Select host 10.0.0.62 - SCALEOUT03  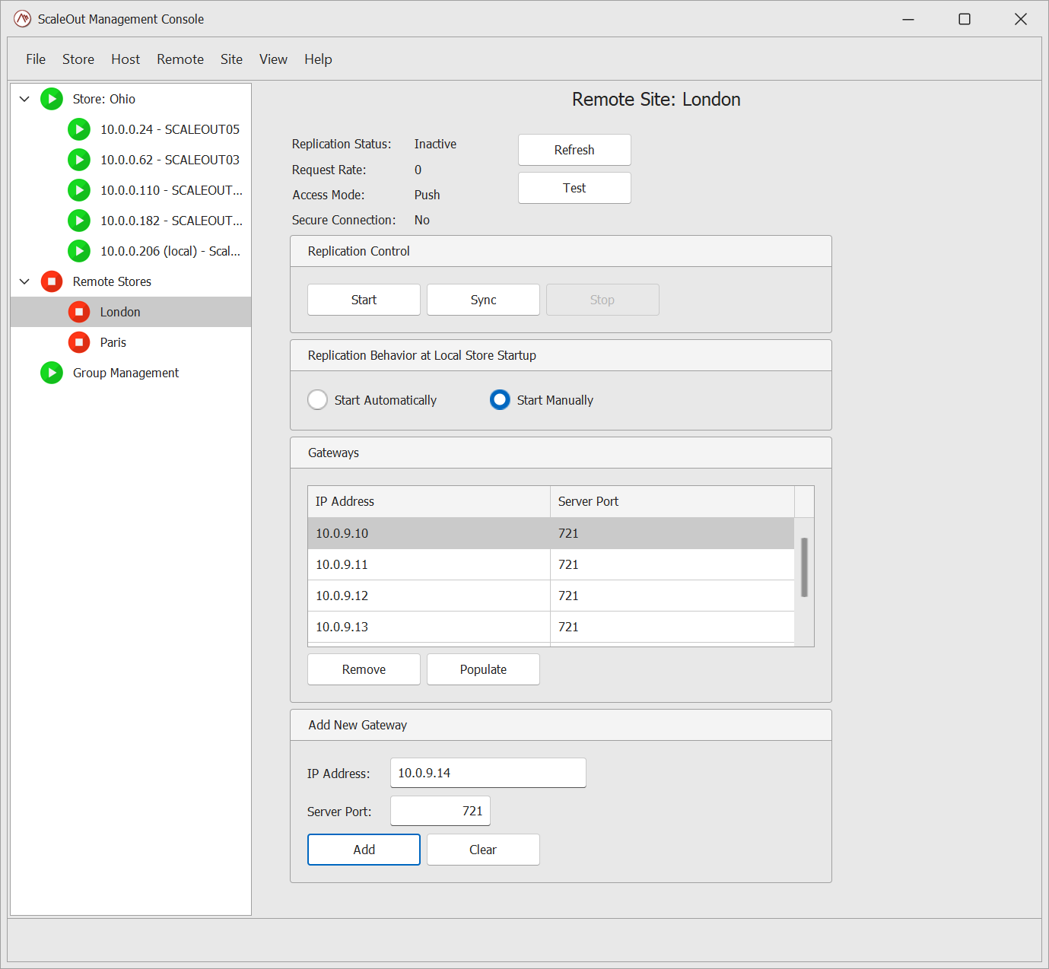[131, 160]
